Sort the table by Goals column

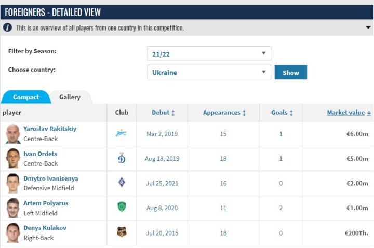coord(282,113)
